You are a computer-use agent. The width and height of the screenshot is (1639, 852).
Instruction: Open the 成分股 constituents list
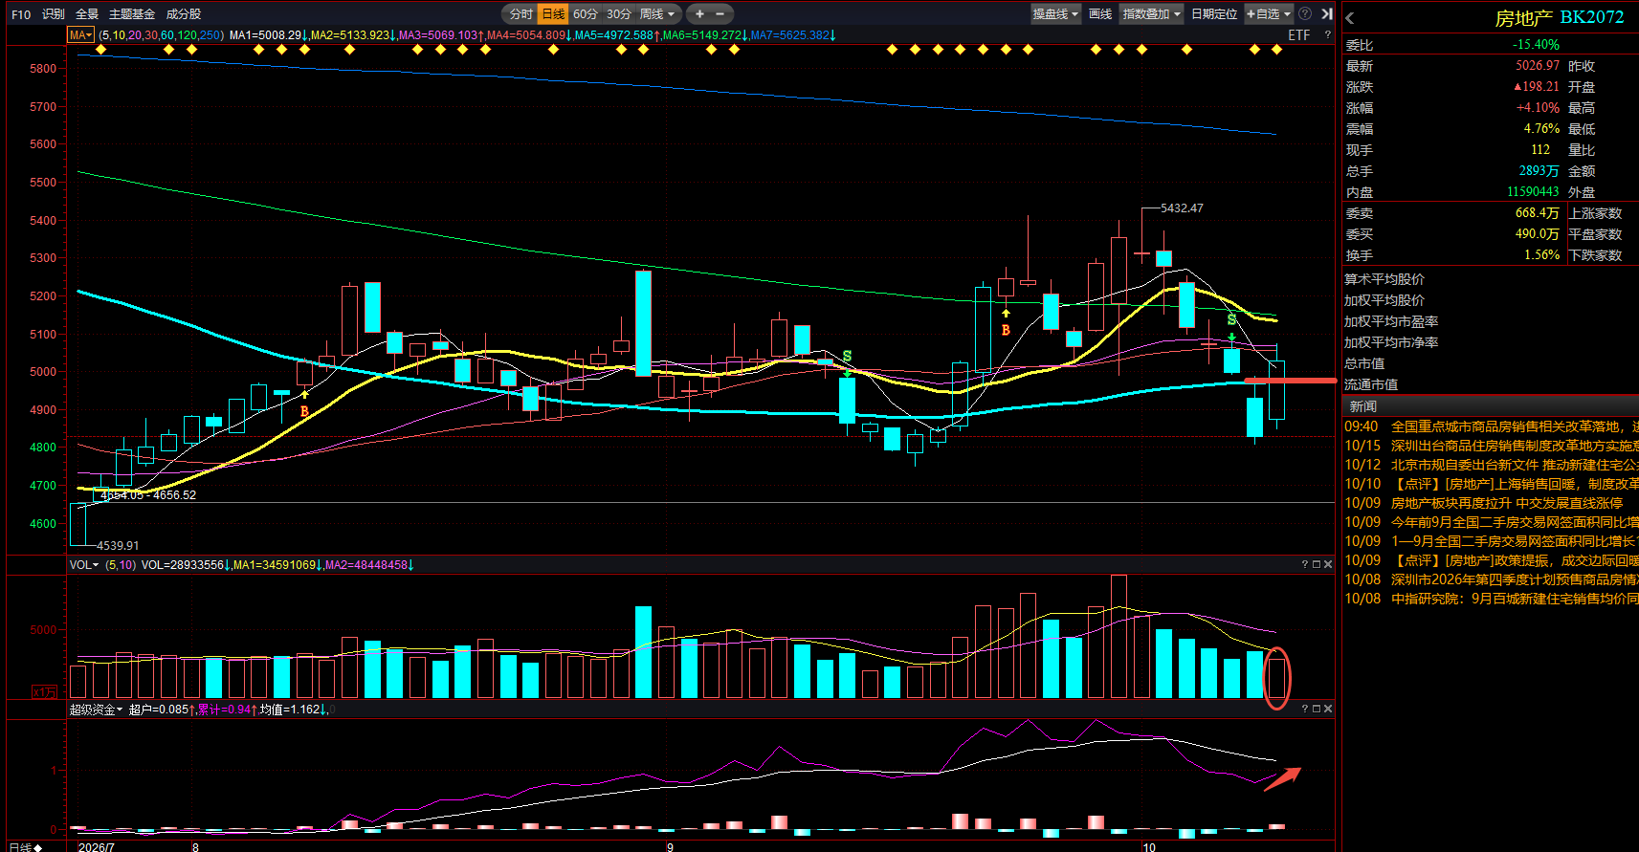click(184, 13)
